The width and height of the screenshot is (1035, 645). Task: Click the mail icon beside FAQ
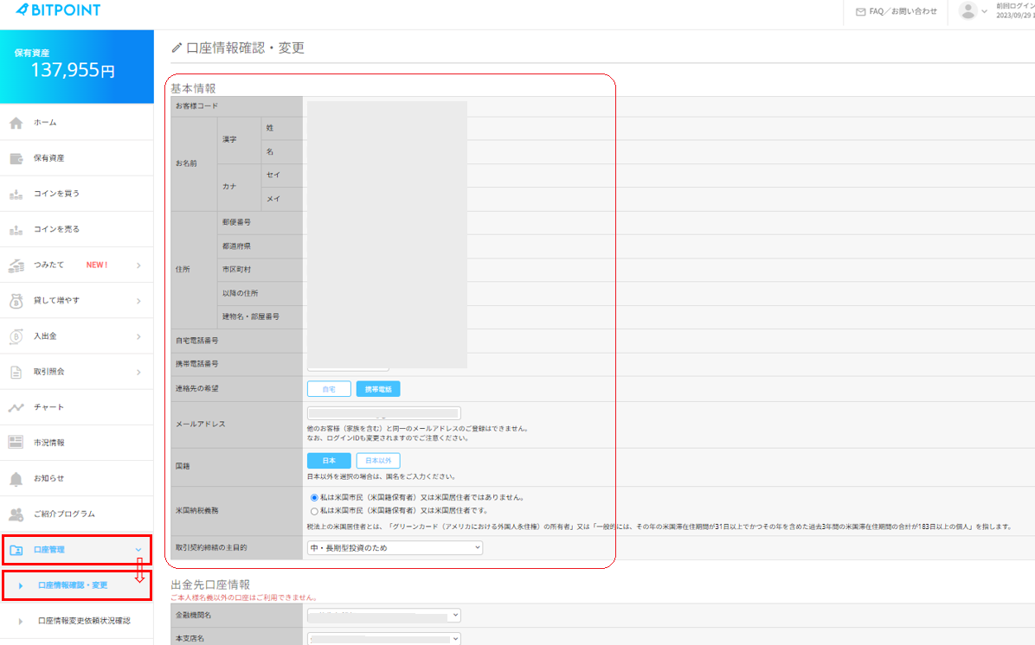point(861,12)
